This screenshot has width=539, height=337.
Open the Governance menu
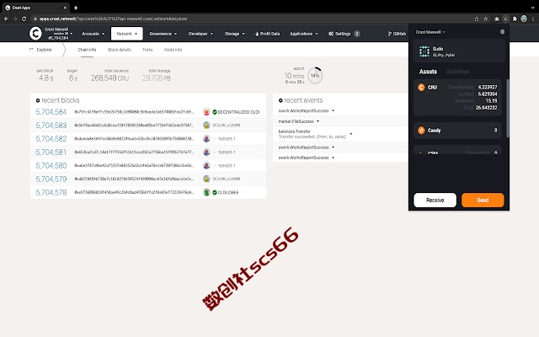pos(163,34)
